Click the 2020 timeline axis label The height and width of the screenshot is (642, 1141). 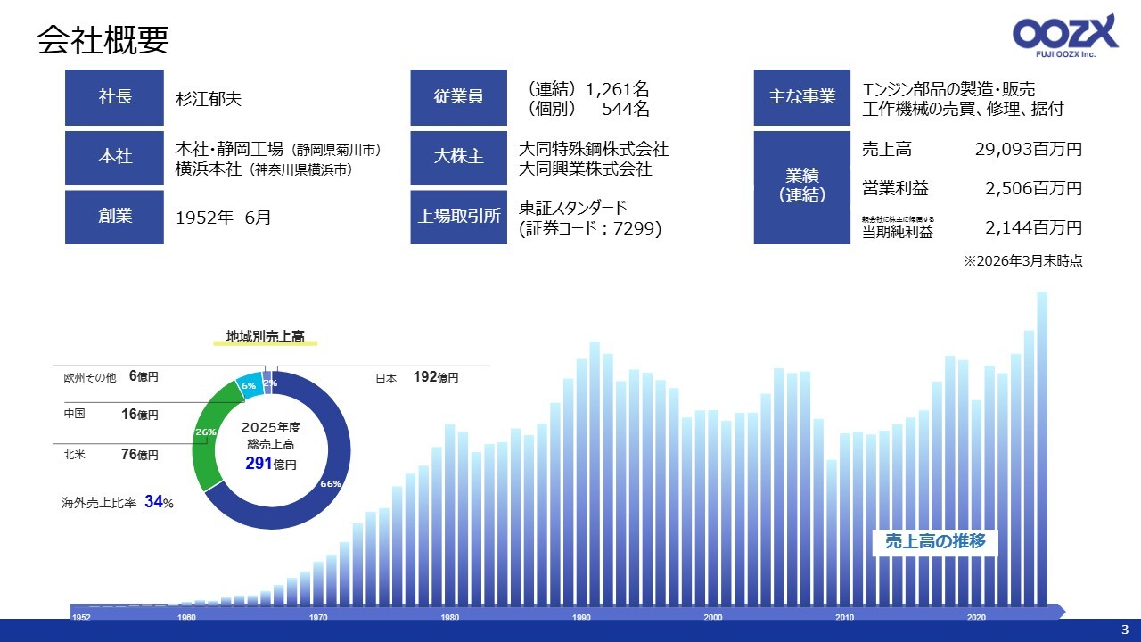976,617
